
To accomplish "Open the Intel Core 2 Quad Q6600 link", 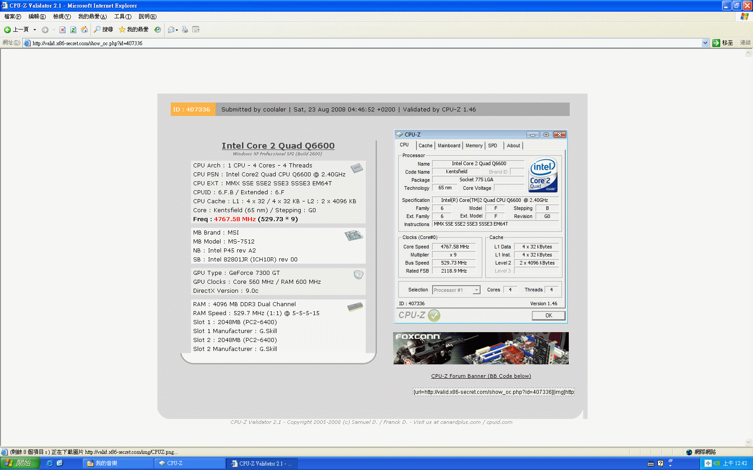I will (278, 146).
